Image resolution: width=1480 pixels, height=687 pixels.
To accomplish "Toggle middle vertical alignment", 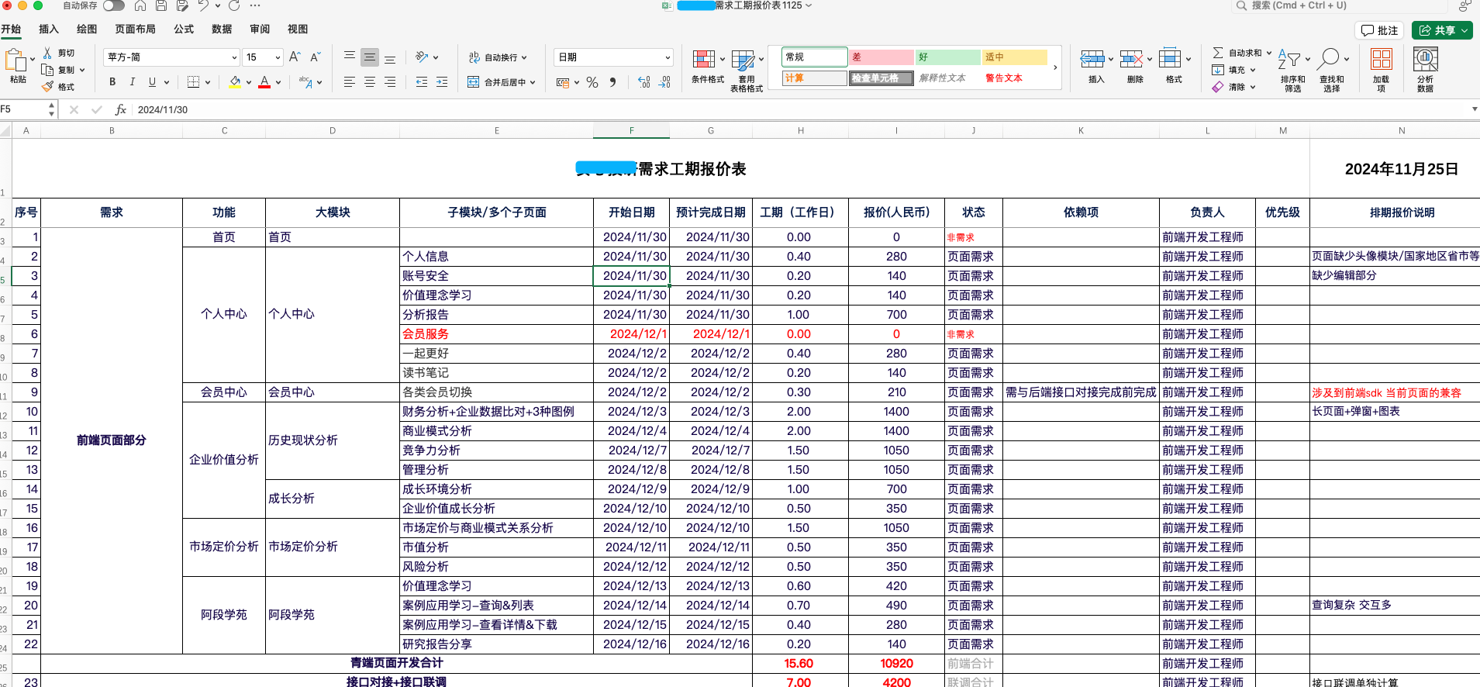I will (370, 57).
